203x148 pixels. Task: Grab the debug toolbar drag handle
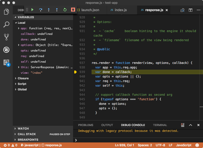(27, 10)
